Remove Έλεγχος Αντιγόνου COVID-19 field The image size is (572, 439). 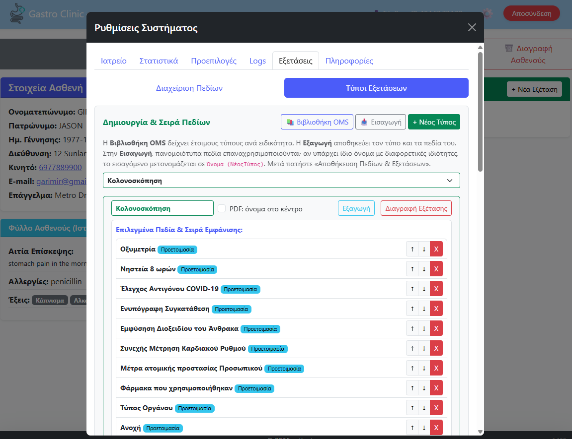436,289
